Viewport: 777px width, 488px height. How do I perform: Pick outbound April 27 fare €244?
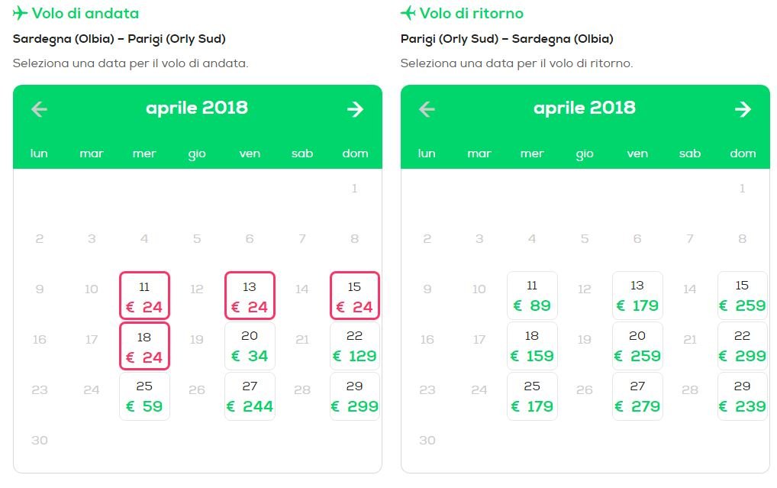click(250, 397)
